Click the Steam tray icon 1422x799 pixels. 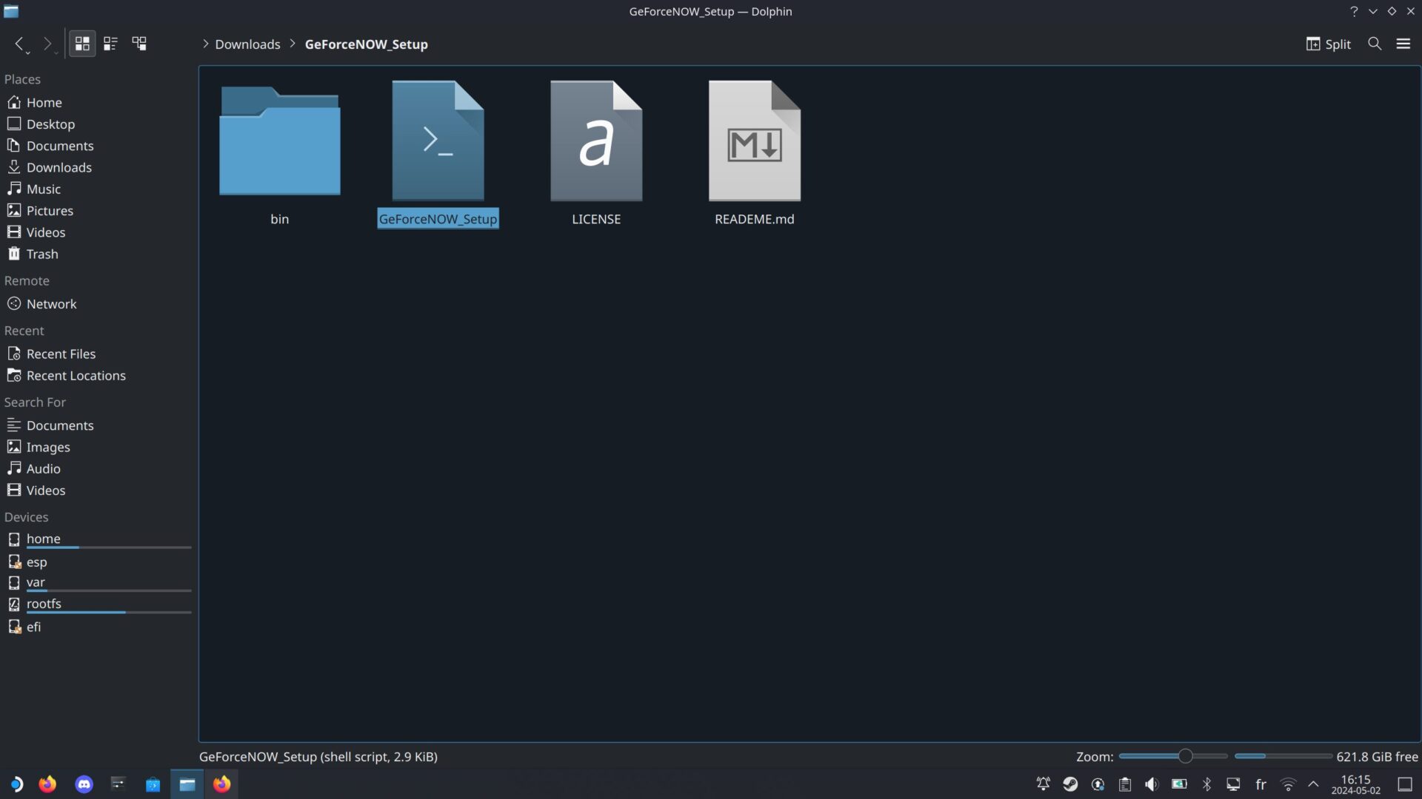[1070, 784]
